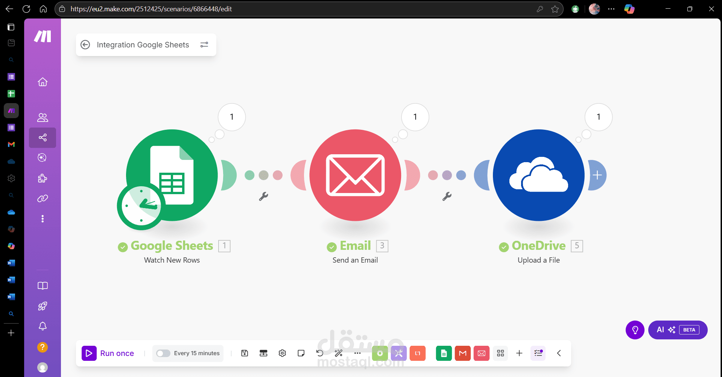722x377 pixels.
Task: Click the Every 15 minutes schedule label
Action: coord(197,353)
